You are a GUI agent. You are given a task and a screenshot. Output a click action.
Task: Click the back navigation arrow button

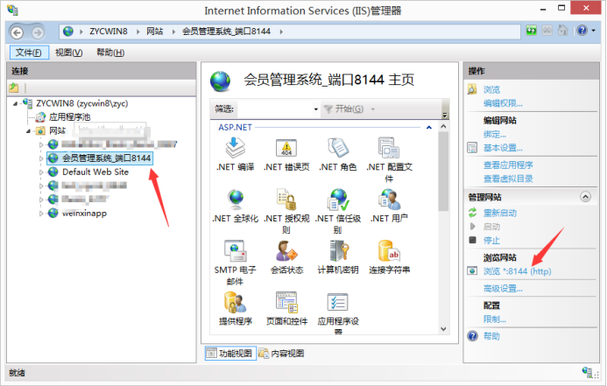click(17, 32)
